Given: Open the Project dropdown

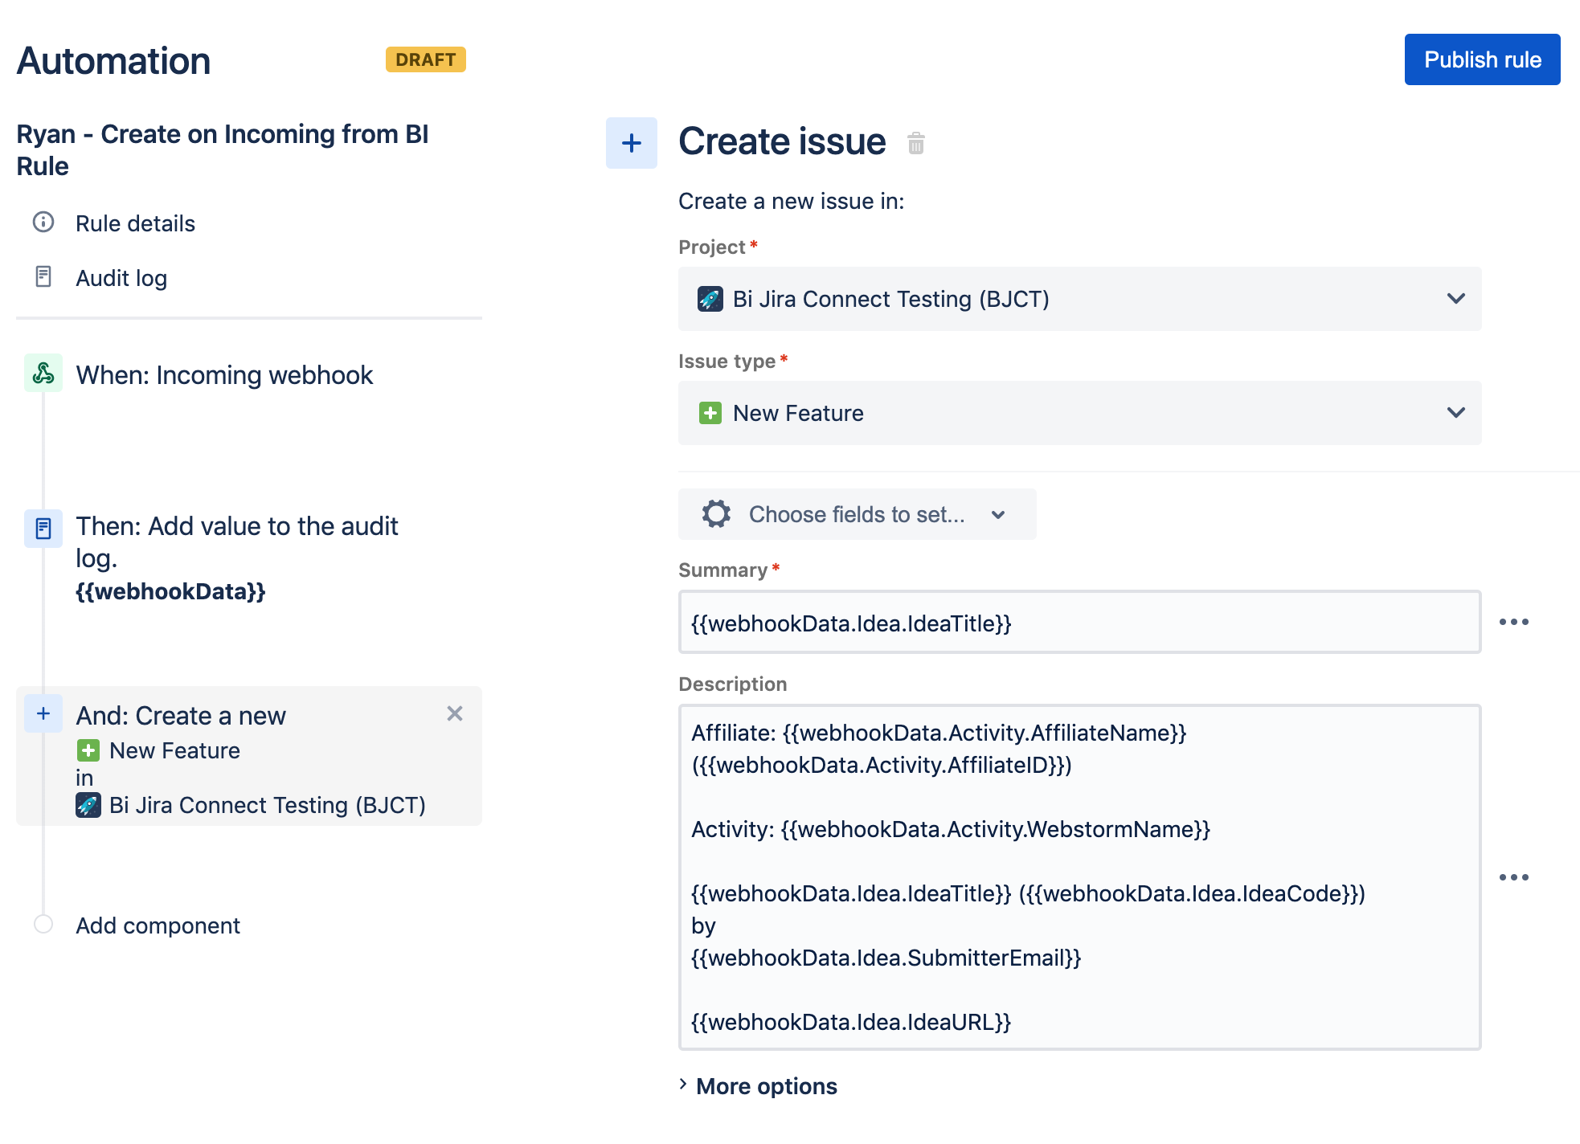Looking at the screenshot, I should (1080, 299).
